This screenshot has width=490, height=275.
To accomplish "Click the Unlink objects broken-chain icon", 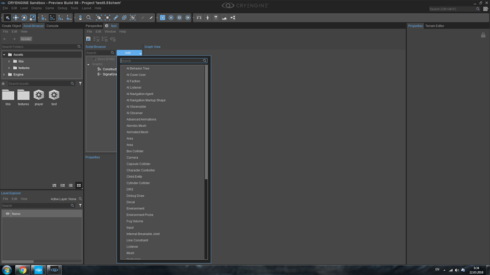I will (125, 18).
